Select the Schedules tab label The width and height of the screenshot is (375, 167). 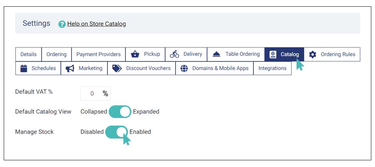click(x=44, y=68)
